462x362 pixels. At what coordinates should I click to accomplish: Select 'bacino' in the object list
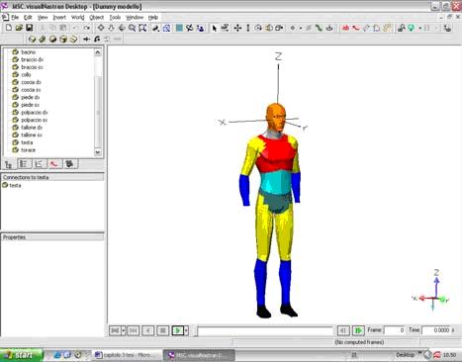click(x=28, y=52)
